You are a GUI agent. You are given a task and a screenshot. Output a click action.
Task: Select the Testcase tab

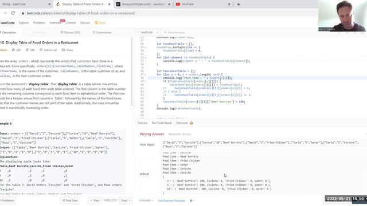click(142, 123)
